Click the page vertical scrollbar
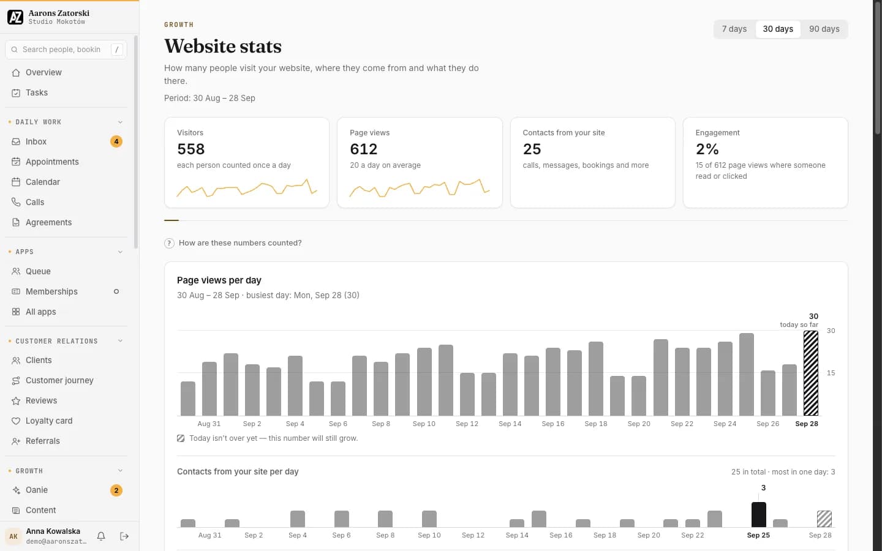Image resolution: width=882 pixels, height=551 pixels. click(877, 69)
